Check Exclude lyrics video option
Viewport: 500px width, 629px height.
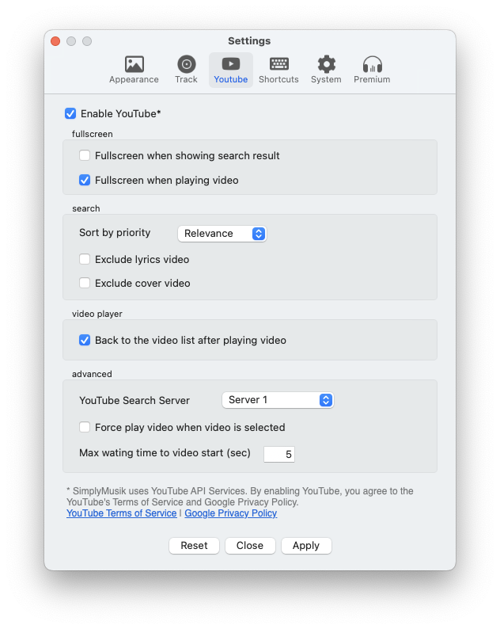click(x=85, y=259)
